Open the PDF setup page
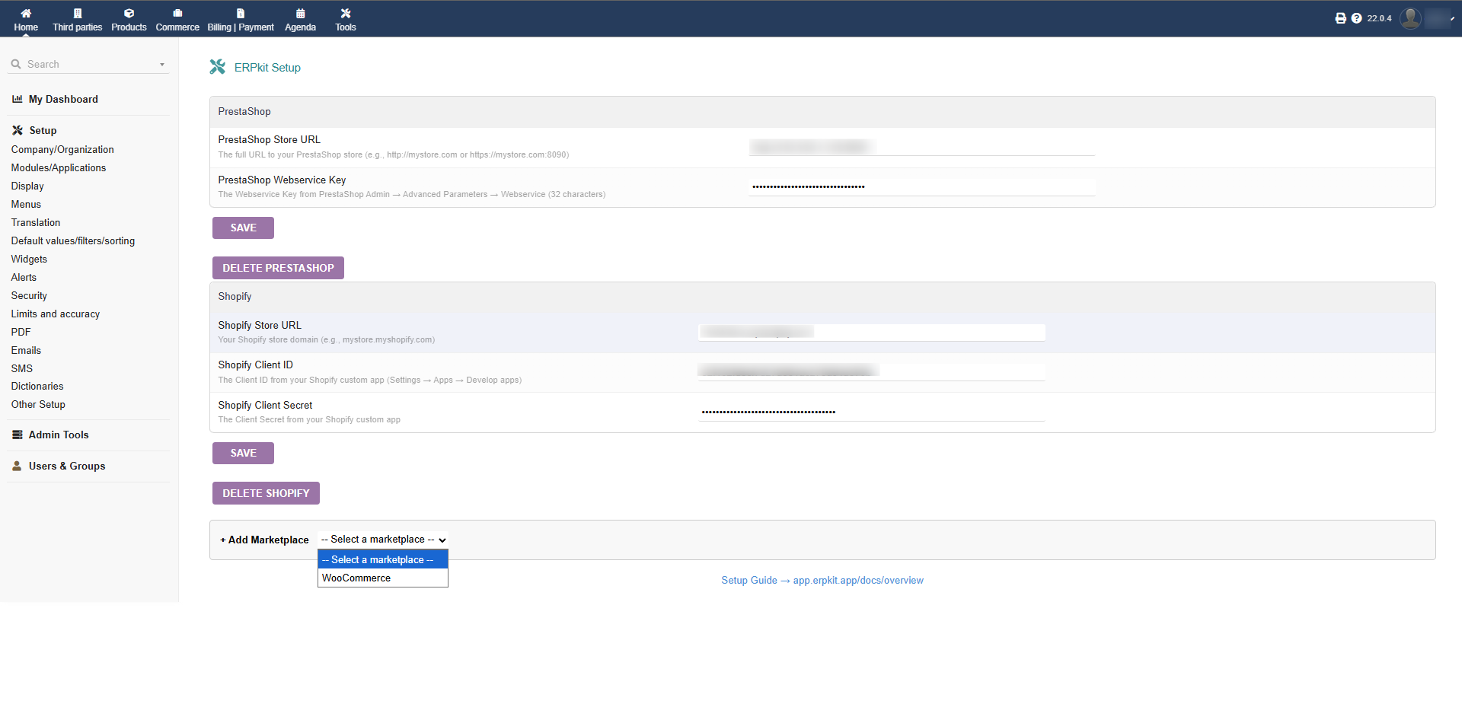 [x=21, y=332]
